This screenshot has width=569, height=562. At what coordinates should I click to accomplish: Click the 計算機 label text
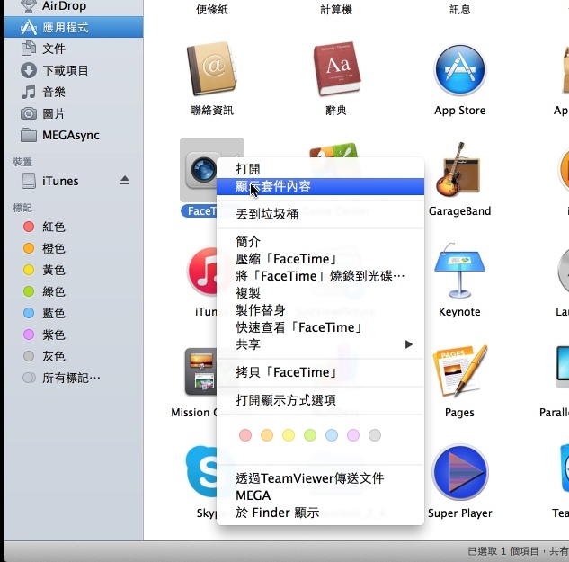[x=336, y=9]
